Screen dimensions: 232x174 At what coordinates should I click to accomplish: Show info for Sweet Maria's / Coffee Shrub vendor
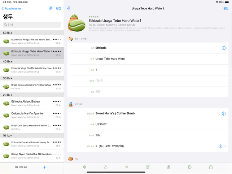click(x=224, y=114)
